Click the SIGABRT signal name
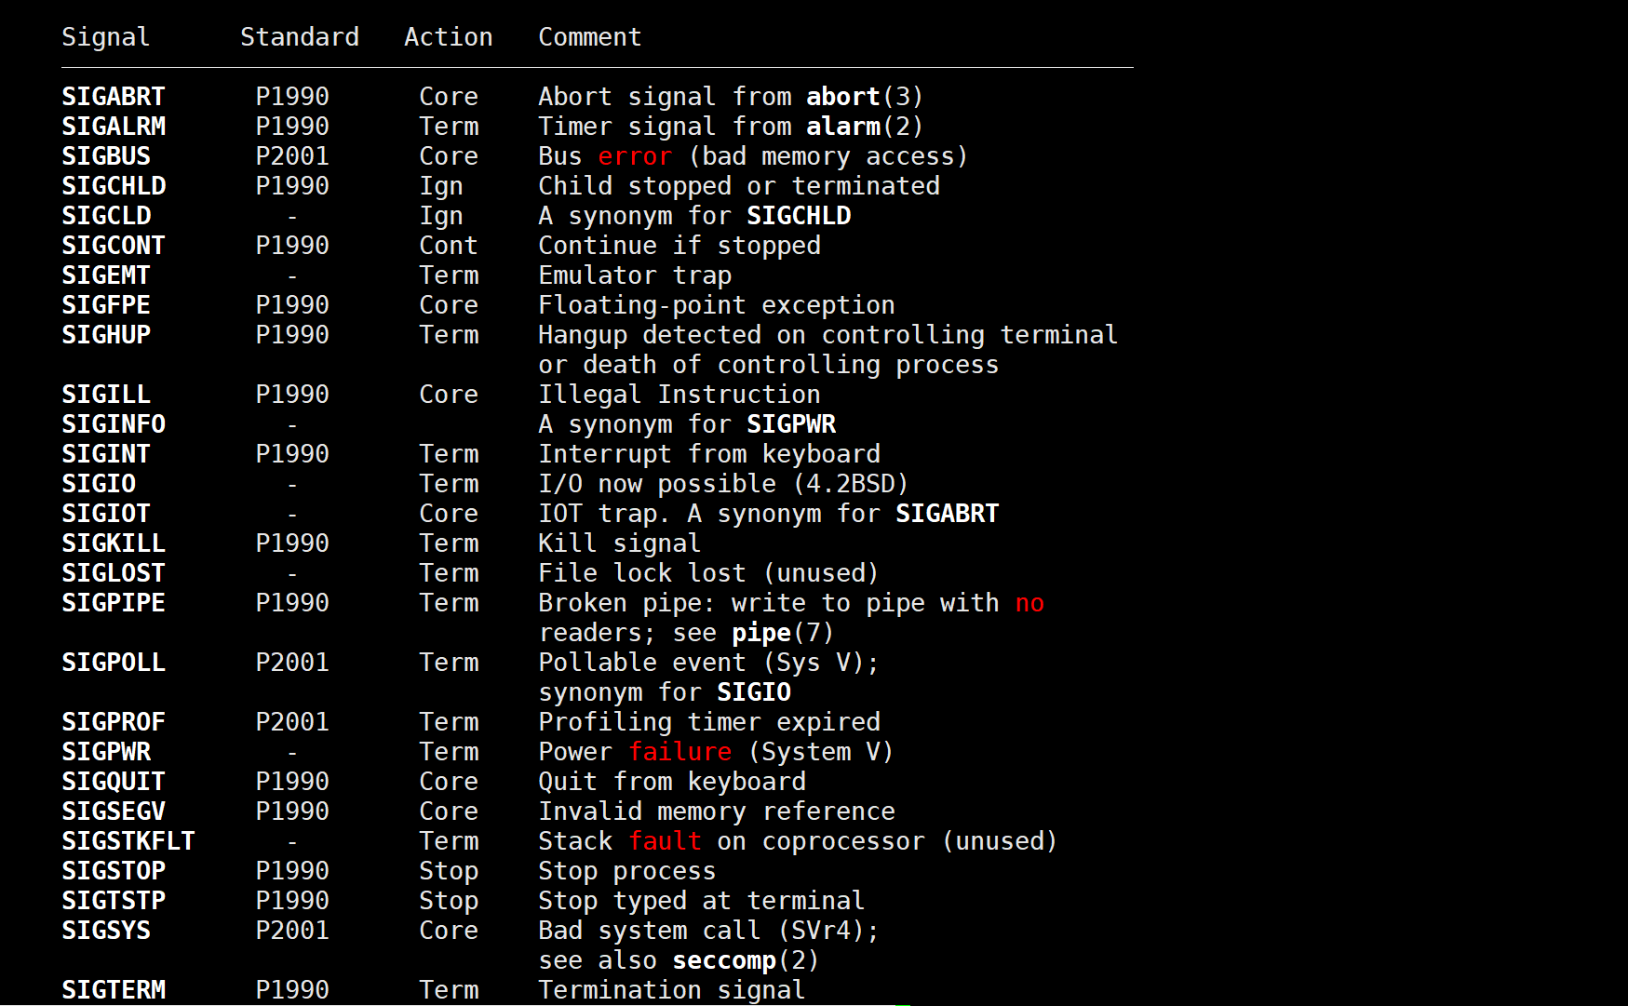 click(114, 97)
